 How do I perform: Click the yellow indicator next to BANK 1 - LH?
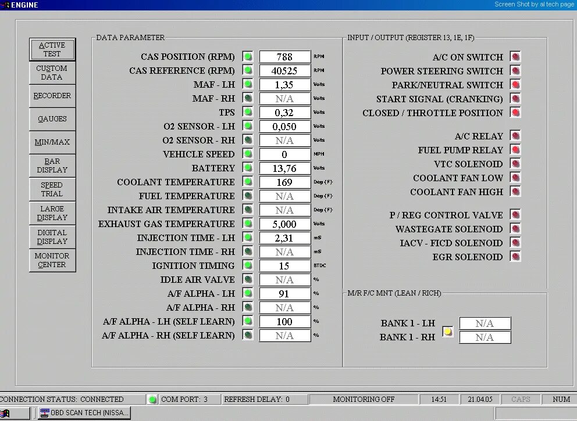447,332
